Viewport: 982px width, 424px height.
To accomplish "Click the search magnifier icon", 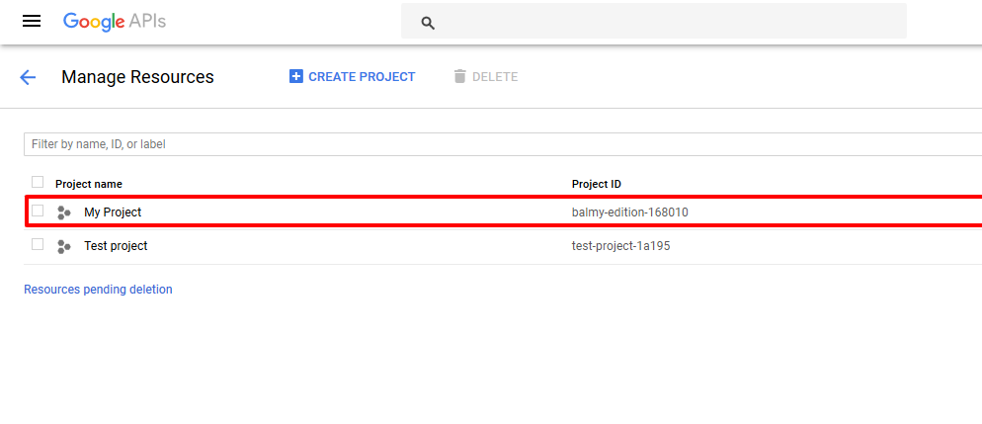I will pos(428,23).
